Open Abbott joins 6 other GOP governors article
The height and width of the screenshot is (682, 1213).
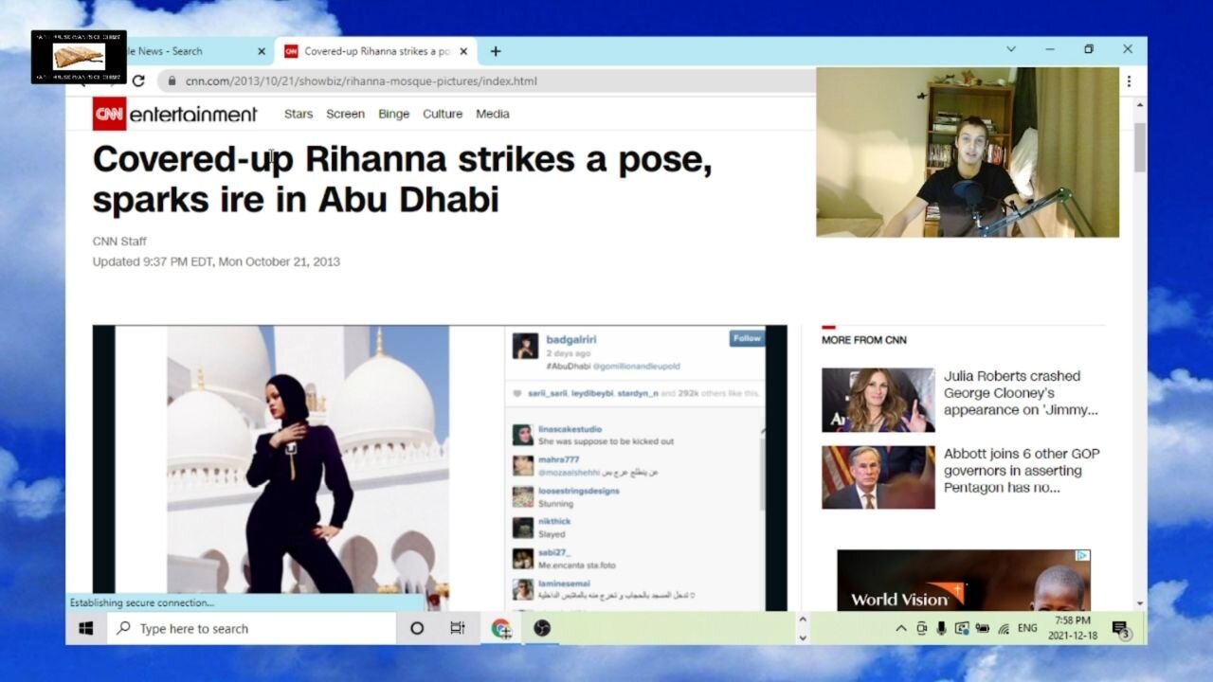point(1022,471)
